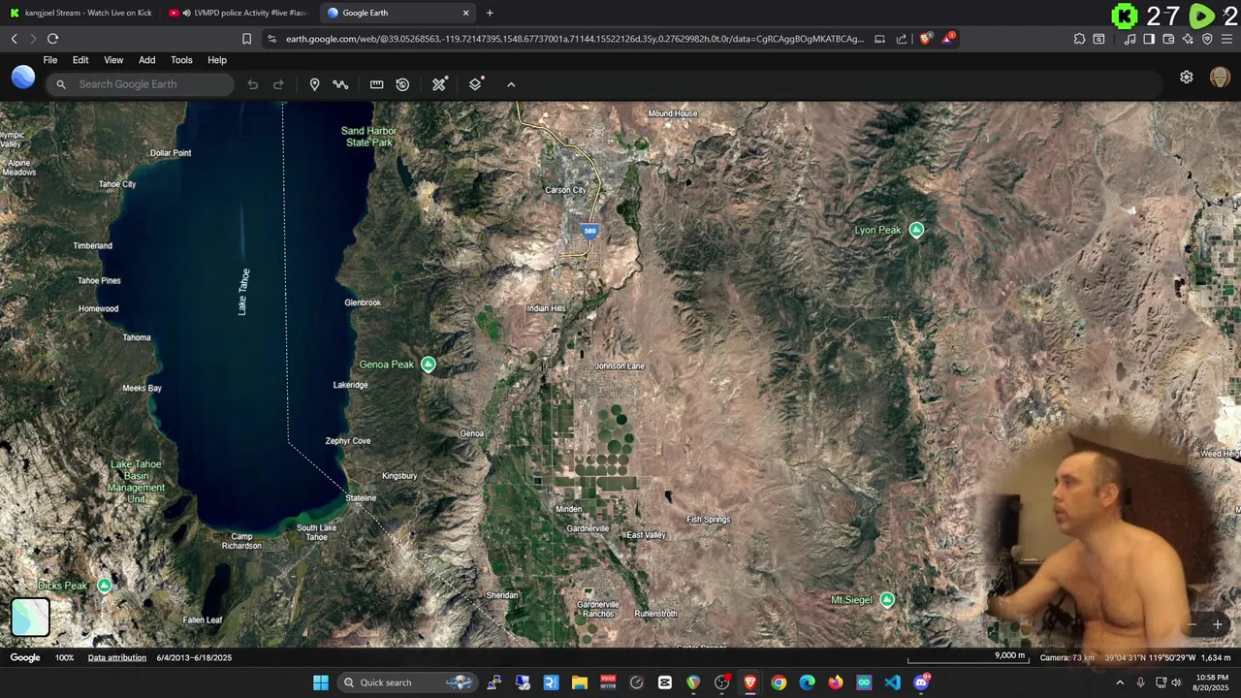1241x698 pixels.
Task: Click the Google Earth home logo
Action: click(23, 79)
